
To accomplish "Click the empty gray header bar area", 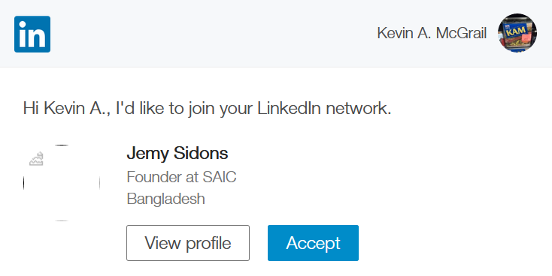I will (211, 33).
